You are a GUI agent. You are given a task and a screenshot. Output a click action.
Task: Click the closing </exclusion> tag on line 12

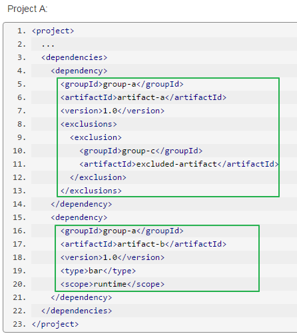tap(98, 177)
